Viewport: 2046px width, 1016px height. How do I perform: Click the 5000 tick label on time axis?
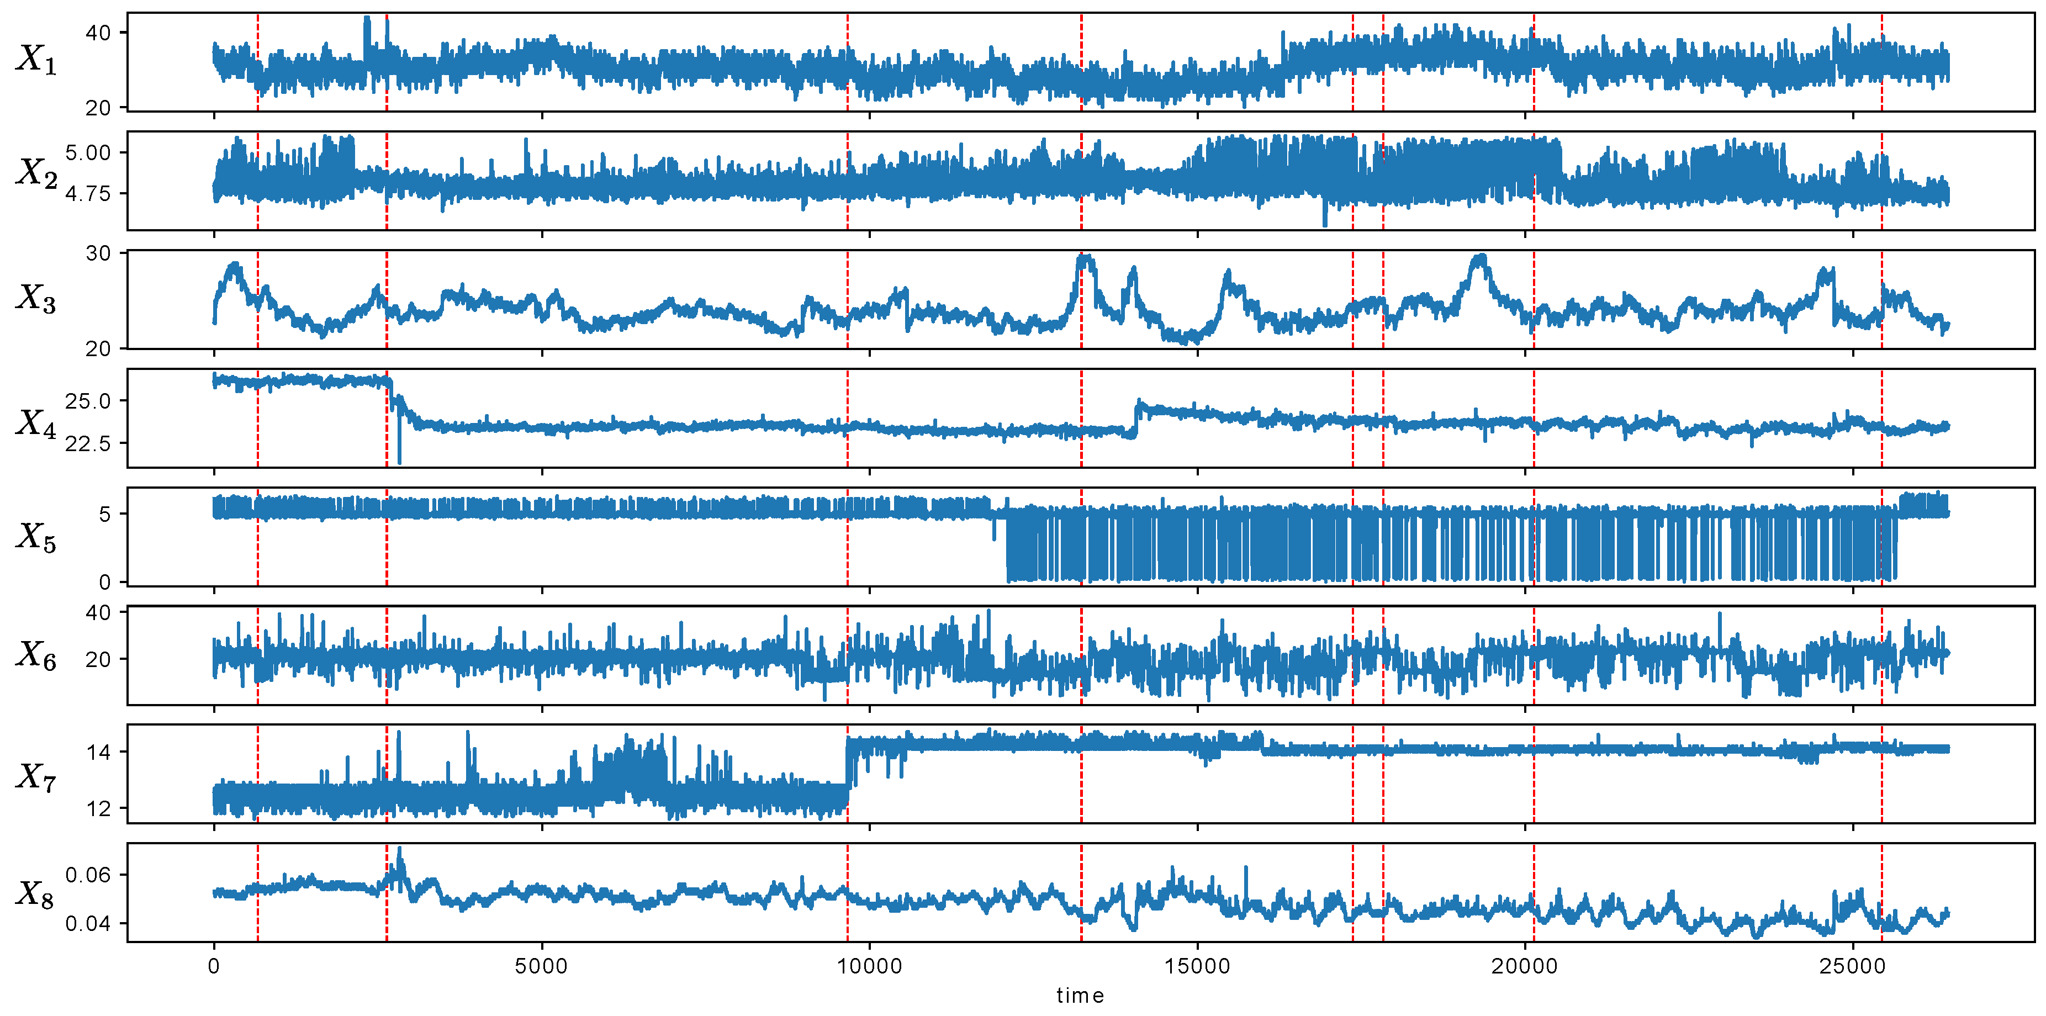tap(542, 966)
